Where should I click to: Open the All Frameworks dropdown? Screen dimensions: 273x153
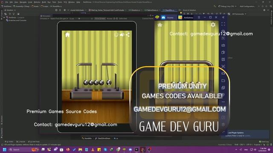pos(239,14)
